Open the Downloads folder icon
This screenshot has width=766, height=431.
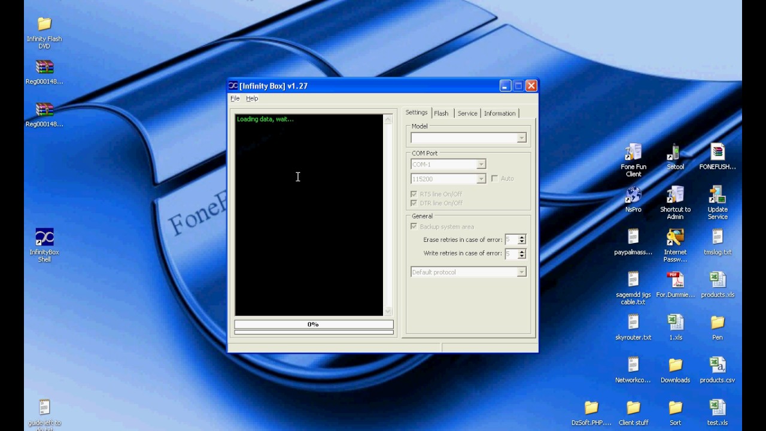[x=675, y=365]
